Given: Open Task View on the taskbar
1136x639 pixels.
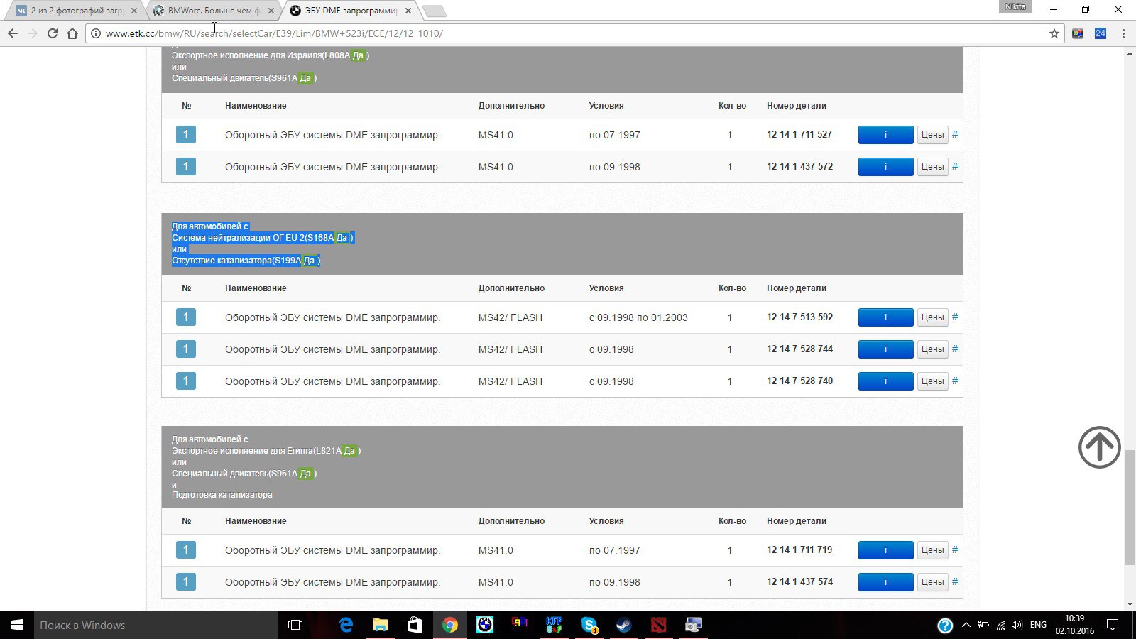Looking at the screenshot, I should point(295,625).
